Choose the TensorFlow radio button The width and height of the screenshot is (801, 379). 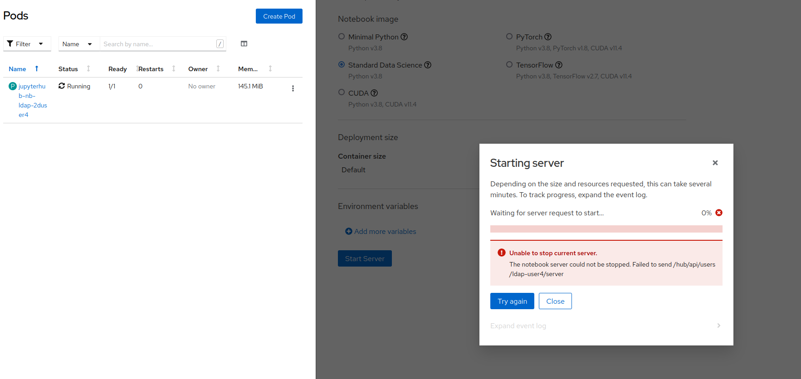[x=509, y=64]
